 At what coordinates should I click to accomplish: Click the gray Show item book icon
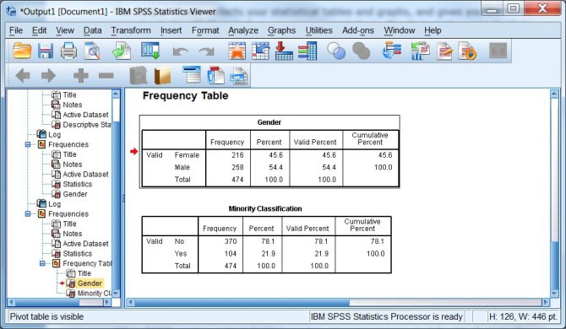[139, 76]
